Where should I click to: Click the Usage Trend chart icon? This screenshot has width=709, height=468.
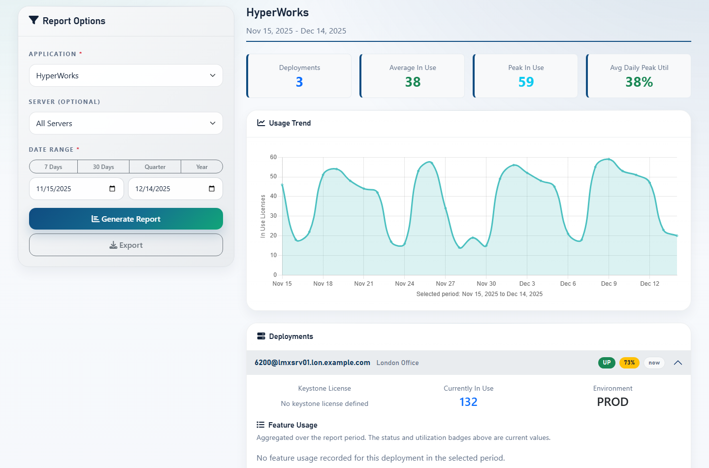coord(261,123)
